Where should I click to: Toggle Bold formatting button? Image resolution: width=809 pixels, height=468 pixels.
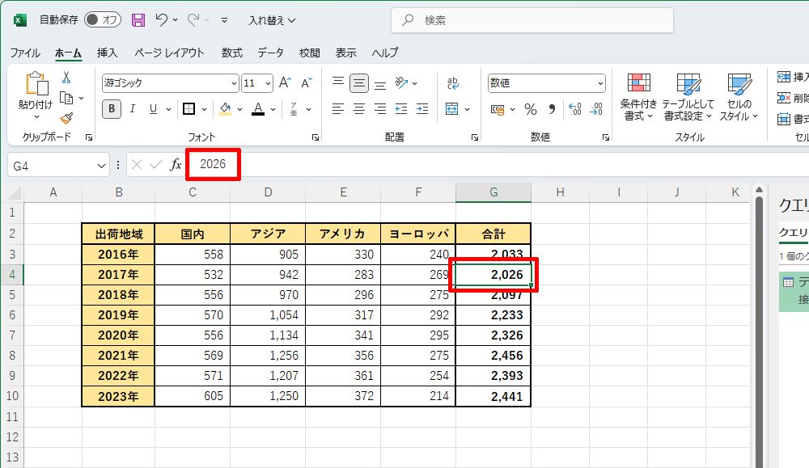[112, 109]
